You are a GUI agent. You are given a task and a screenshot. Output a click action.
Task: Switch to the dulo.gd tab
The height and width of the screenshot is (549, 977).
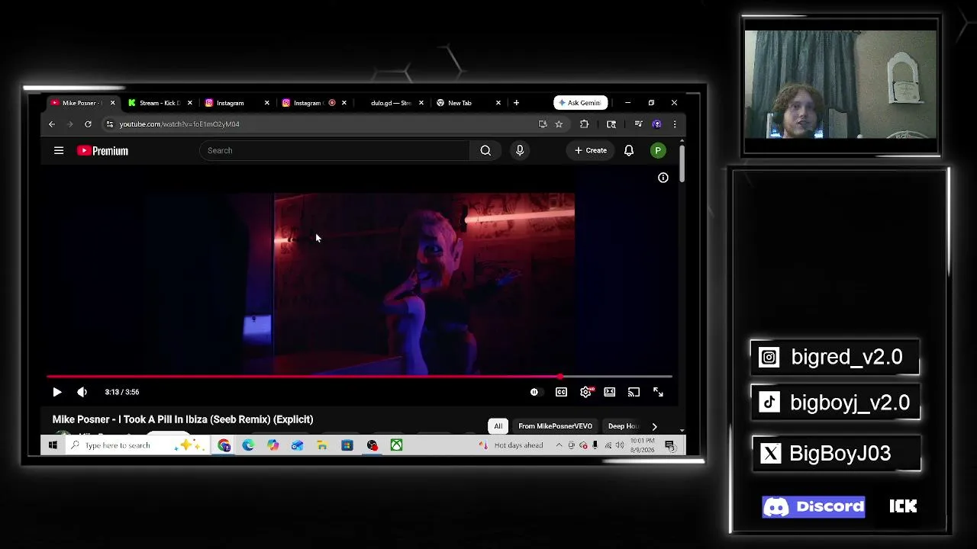[389, 103]
